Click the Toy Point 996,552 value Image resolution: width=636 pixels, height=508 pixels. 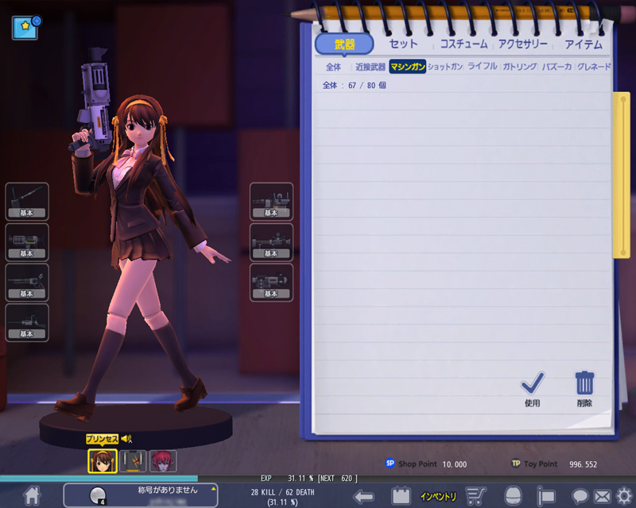583,464
